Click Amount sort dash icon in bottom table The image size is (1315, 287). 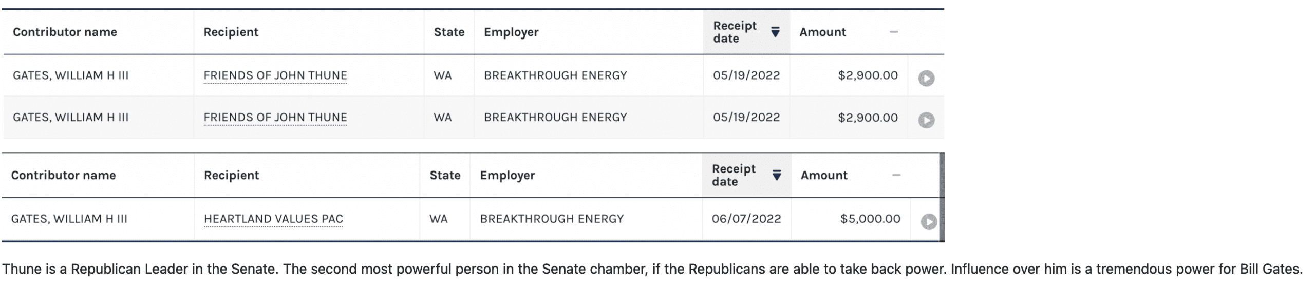tap(896, 175)
